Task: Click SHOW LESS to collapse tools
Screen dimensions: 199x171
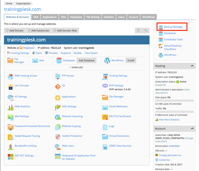Action: pos(76,67)
